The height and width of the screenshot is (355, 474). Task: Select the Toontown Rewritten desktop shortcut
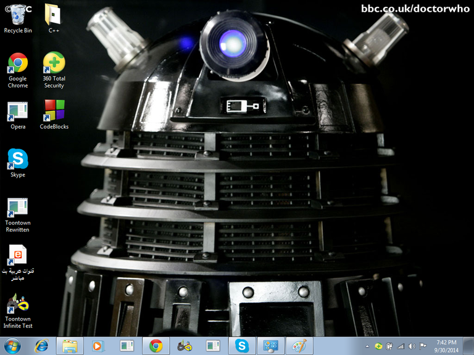point(18,215)
